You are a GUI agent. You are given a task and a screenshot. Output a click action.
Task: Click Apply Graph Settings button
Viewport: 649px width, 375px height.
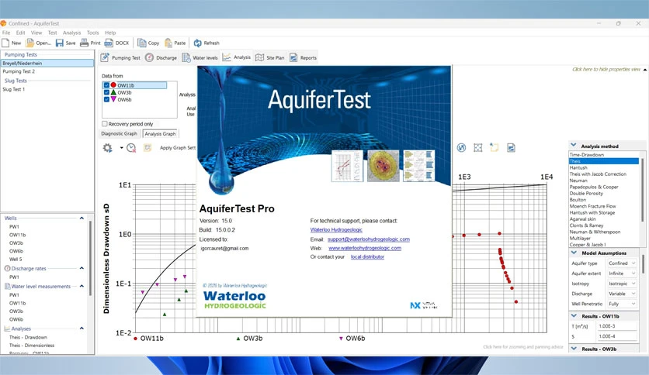tap(178, 147)
